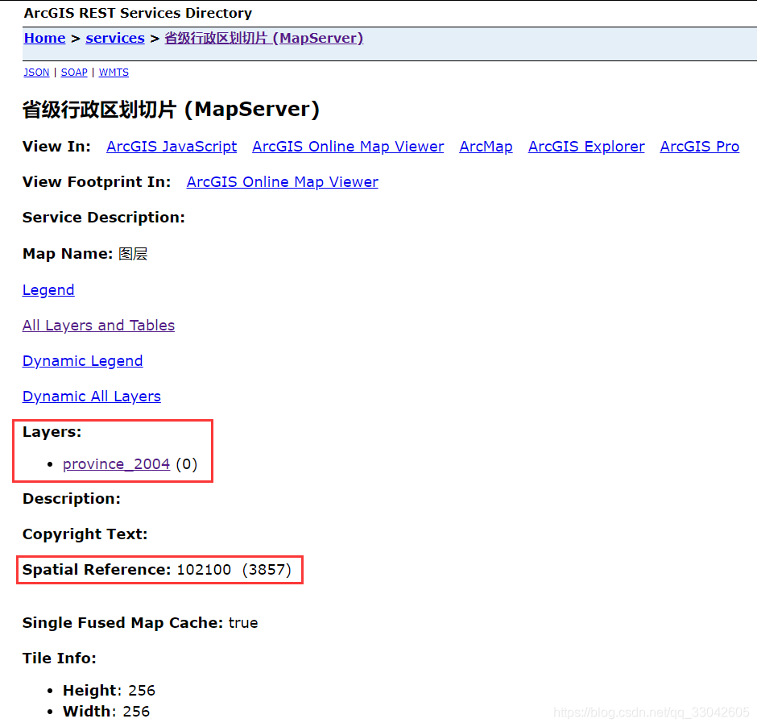View in ArcGIS JavaScript
Screen dimensions: 757x727
coord(172,147)
